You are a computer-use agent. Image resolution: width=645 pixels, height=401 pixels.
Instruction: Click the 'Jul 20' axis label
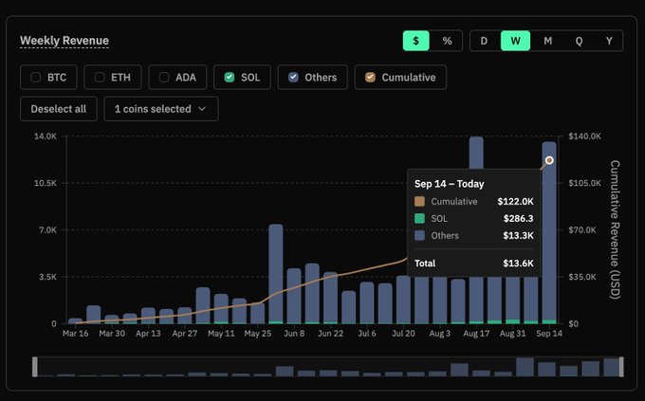pos(403,334)
